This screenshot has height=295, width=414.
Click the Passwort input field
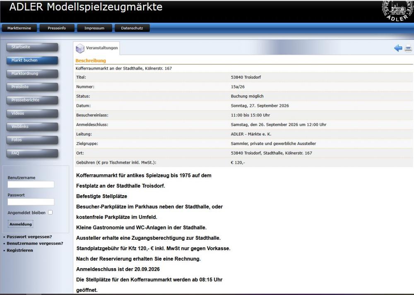[31, 202]
